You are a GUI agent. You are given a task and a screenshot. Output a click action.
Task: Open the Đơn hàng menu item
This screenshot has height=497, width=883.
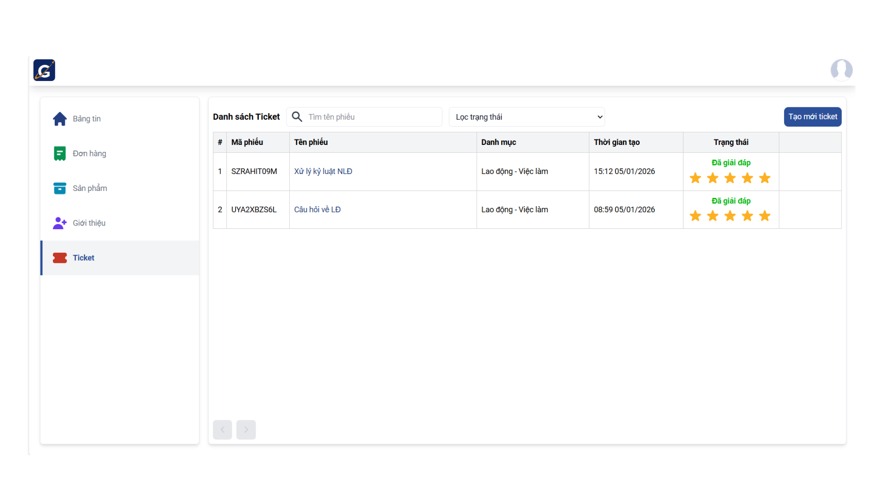click(x=89, y=154)
